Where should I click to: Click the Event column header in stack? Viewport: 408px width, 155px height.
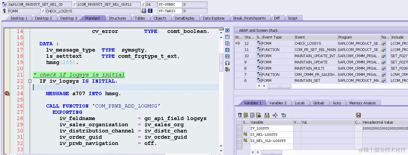[x=315, y=37]
